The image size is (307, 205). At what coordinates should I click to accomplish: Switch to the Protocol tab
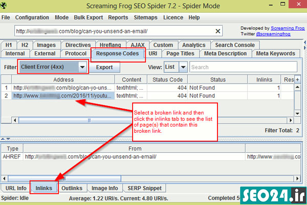click(76, 53)
